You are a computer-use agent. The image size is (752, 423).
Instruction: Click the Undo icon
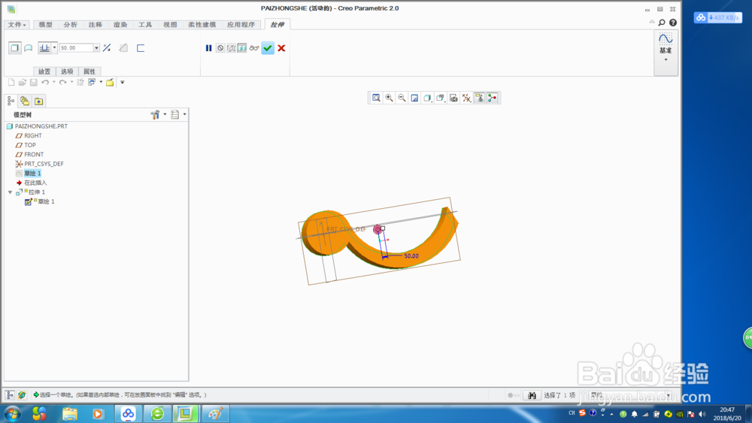pos(45,83)
